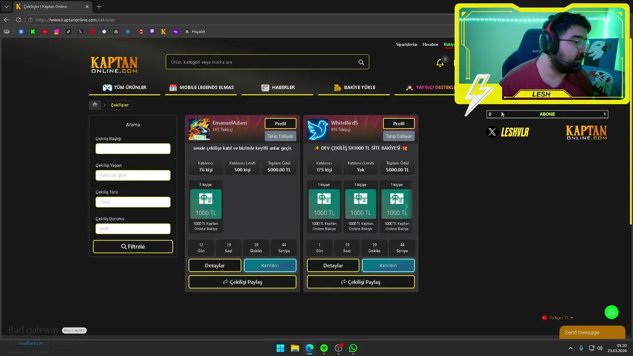
Task: Click the Send message chat button
Action: point(592,332)
